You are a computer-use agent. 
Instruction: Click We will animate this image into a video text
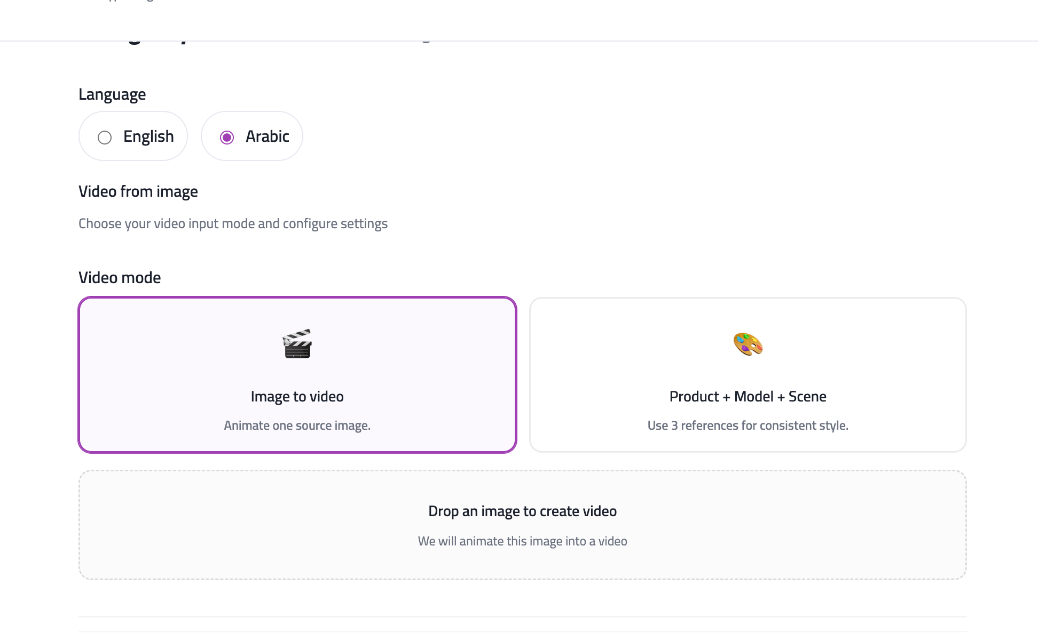(x=523, y=540)
